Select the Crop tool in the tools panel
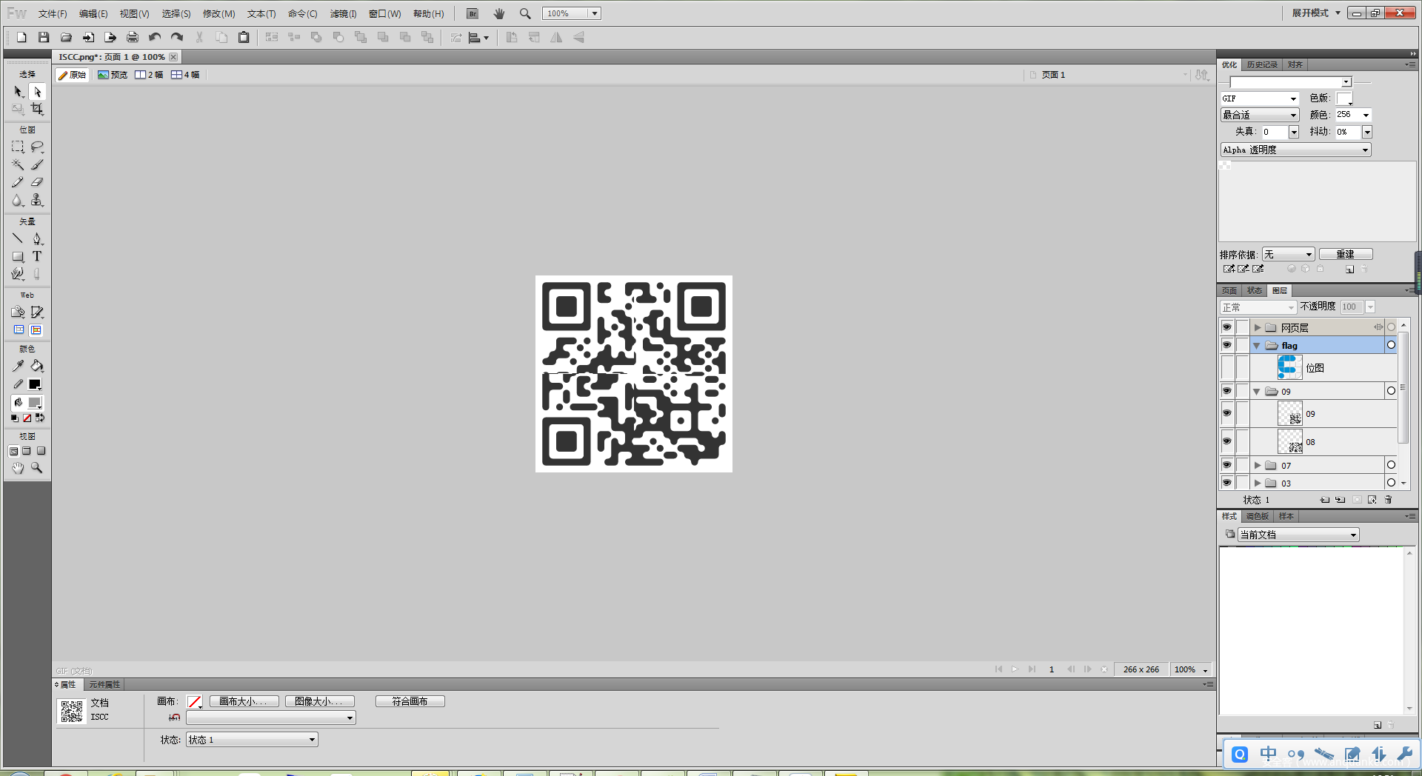The image size is (1422, 776). click(36, 109)
